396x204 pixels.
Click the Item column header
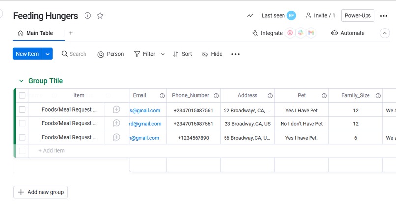tap(79, 95)
